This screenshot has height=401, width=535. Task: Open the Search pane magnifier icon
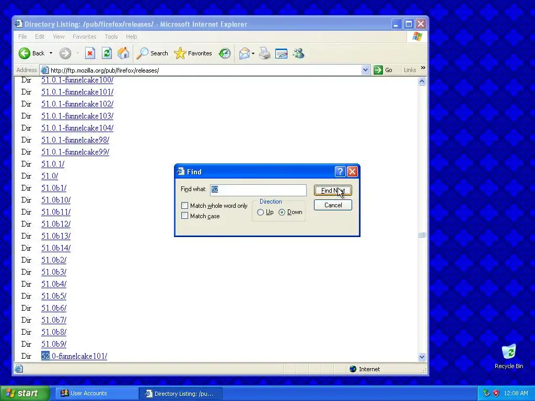point(142,53)
